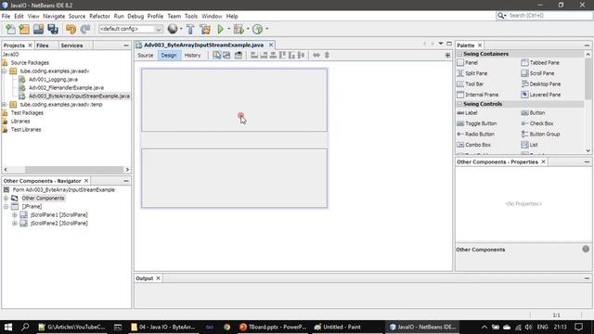The height and width of the screenshot is (334, 594).
Task: Click the Chrome taskbar icon
Action: tap(226, 328)
